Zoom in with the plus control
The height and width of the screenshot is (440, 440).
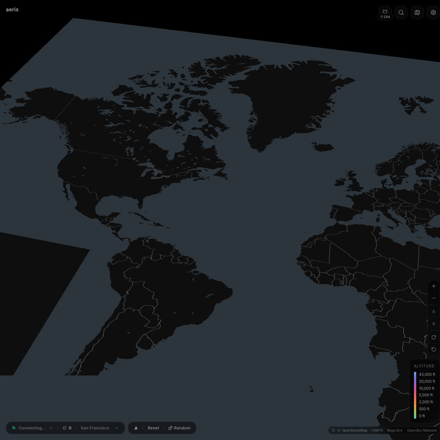(x=434, y=286)
